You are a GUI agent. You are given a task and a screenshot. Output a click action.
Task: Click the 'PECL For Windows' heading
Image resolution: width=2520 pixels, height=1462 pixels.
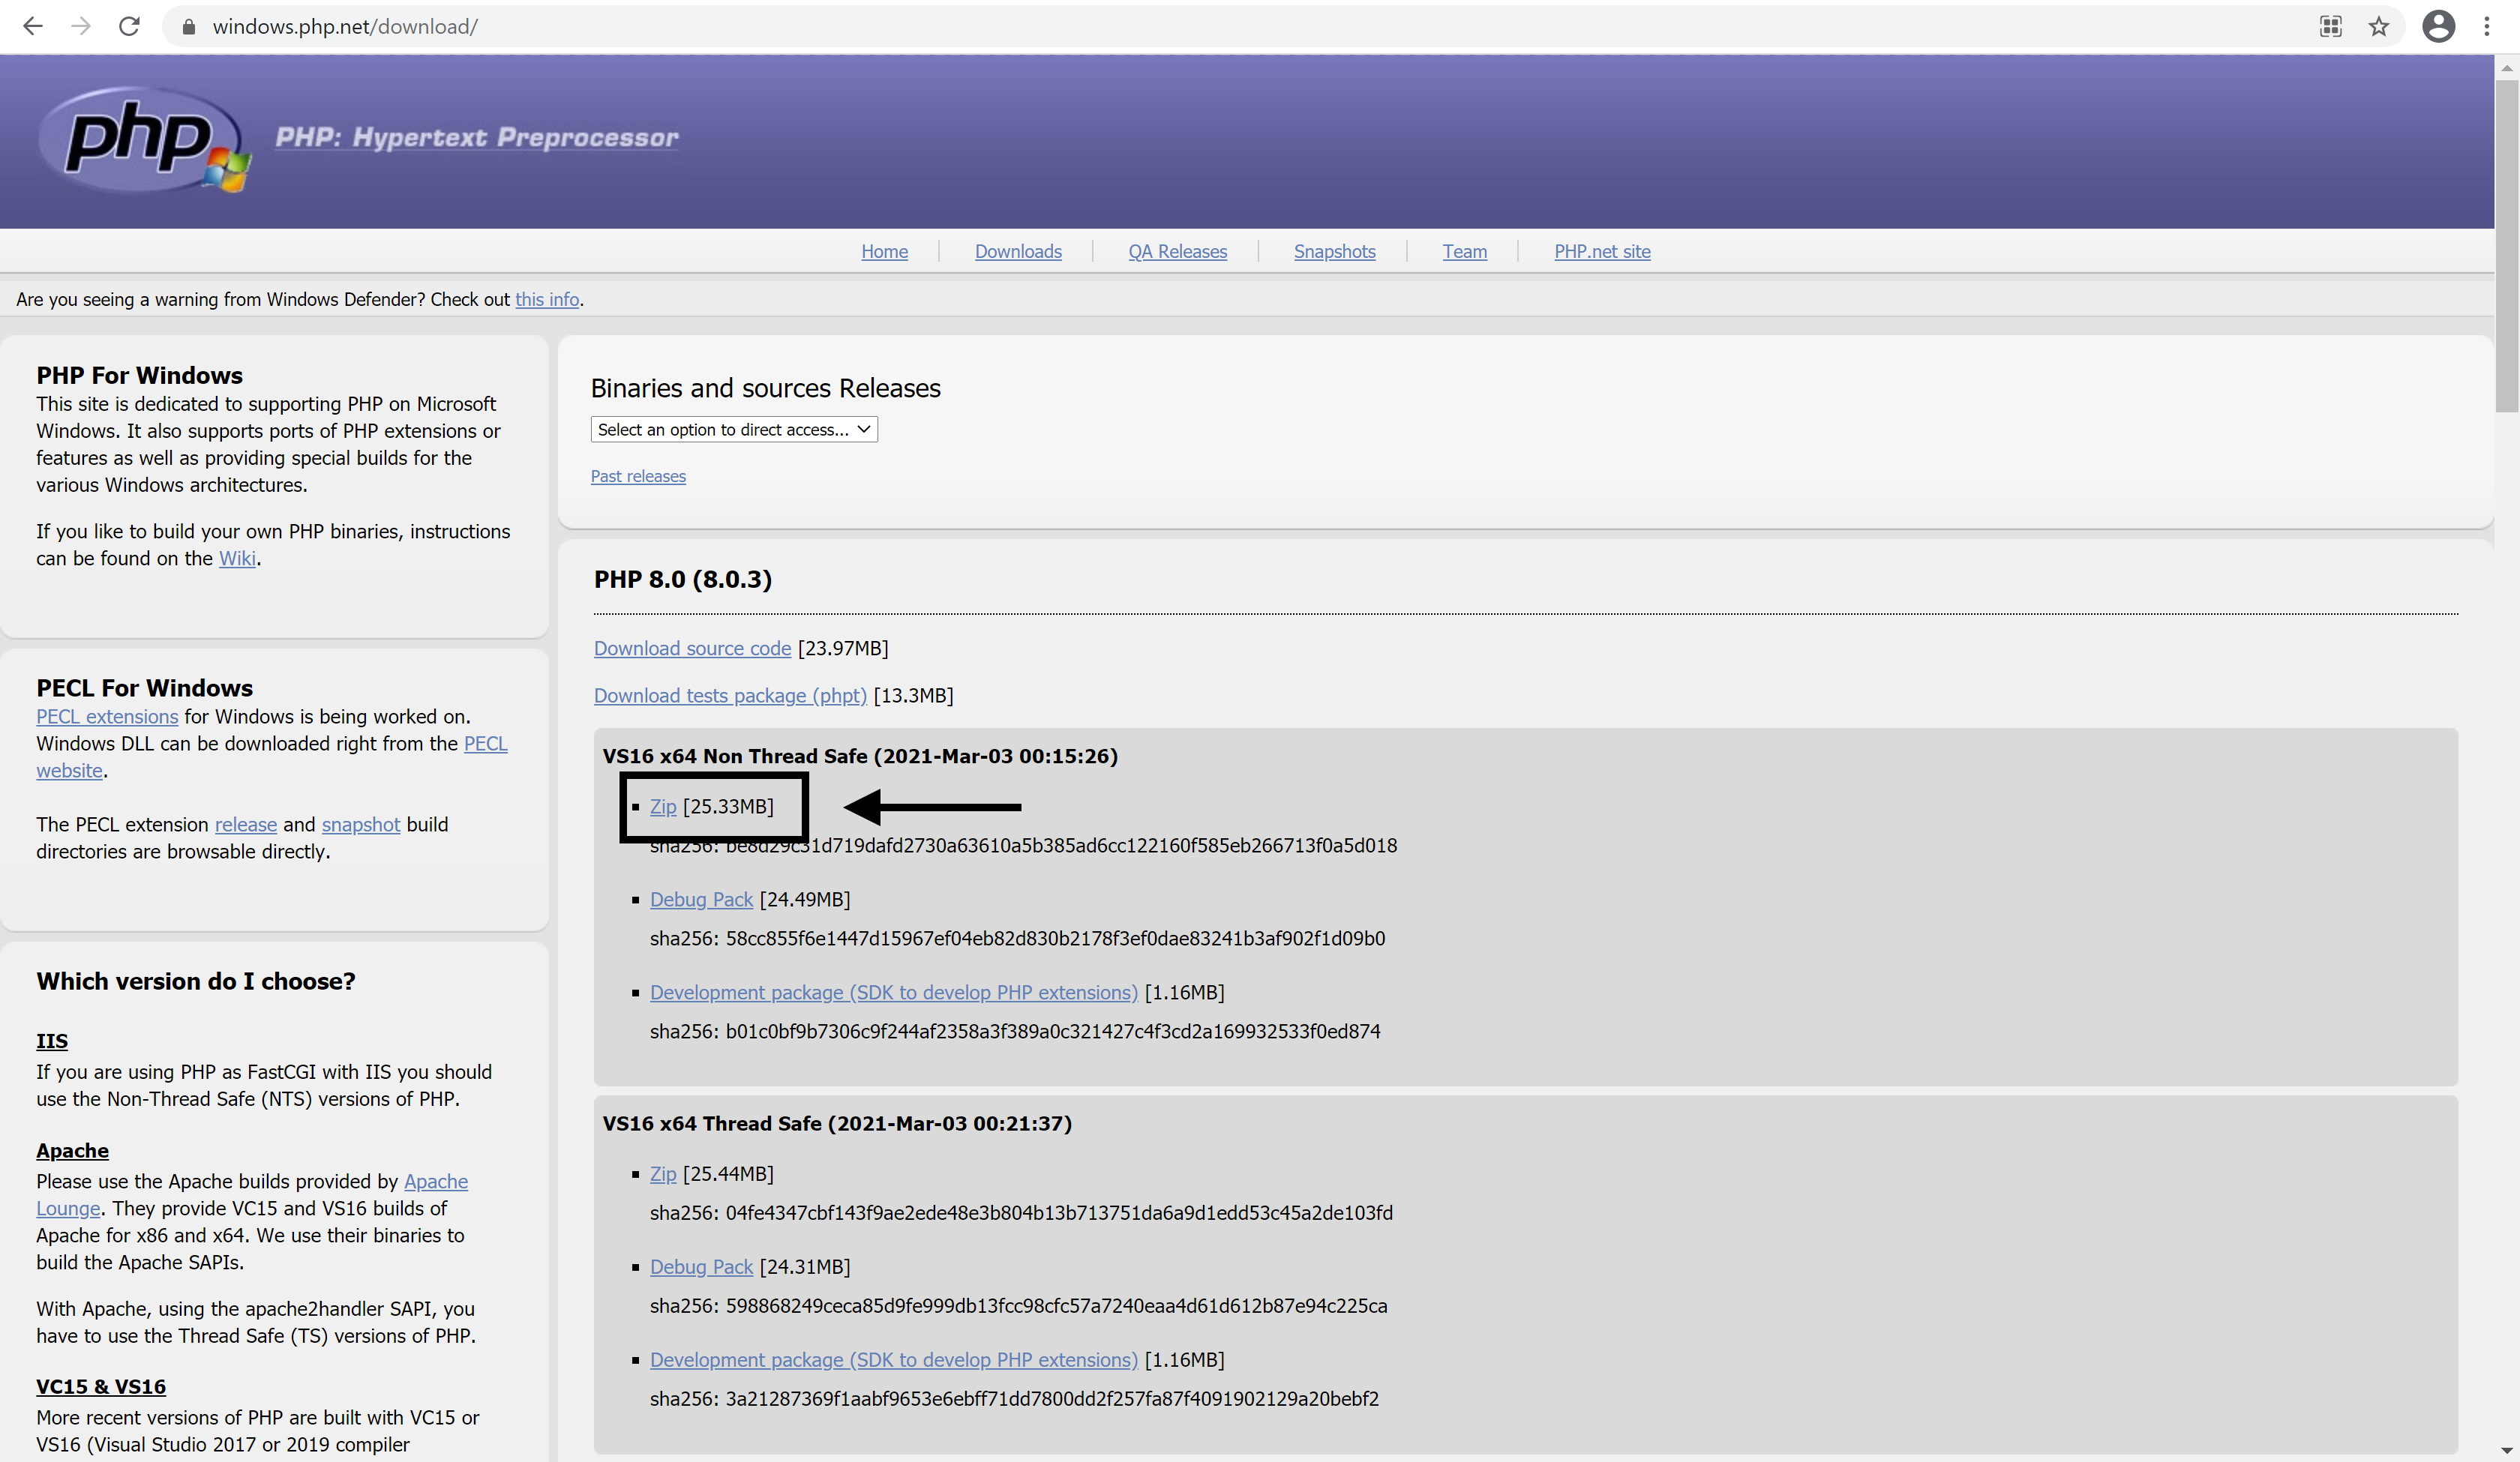click(145, 688)
